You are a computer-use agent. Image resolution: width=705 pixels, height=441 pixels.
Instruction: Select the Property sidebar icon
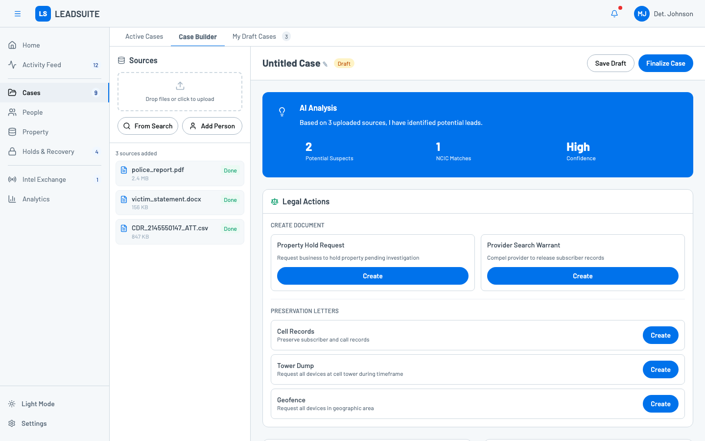[x=12, y=132]
